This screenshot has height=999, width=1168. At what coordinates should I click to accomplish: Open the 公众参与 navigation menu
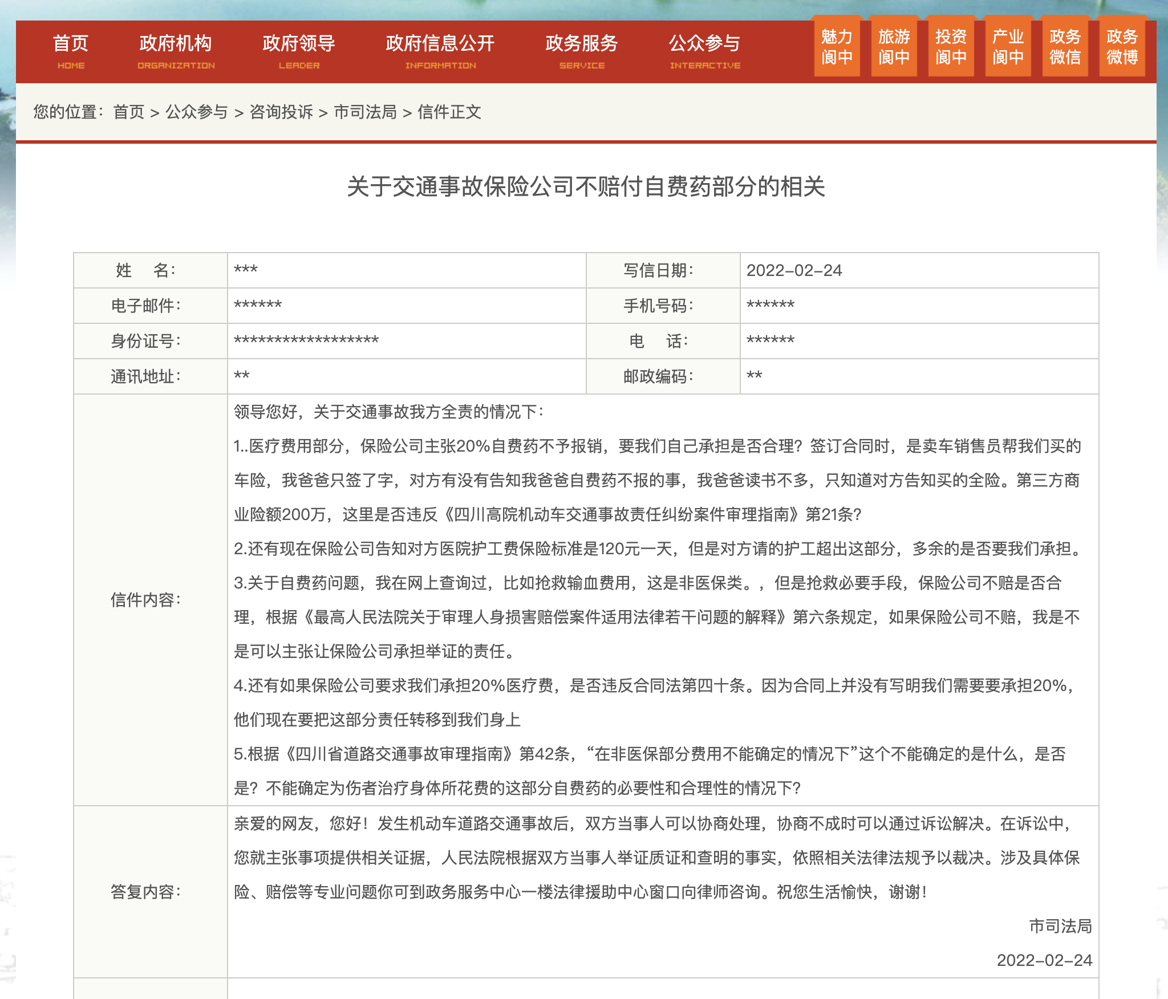point(705,51)
